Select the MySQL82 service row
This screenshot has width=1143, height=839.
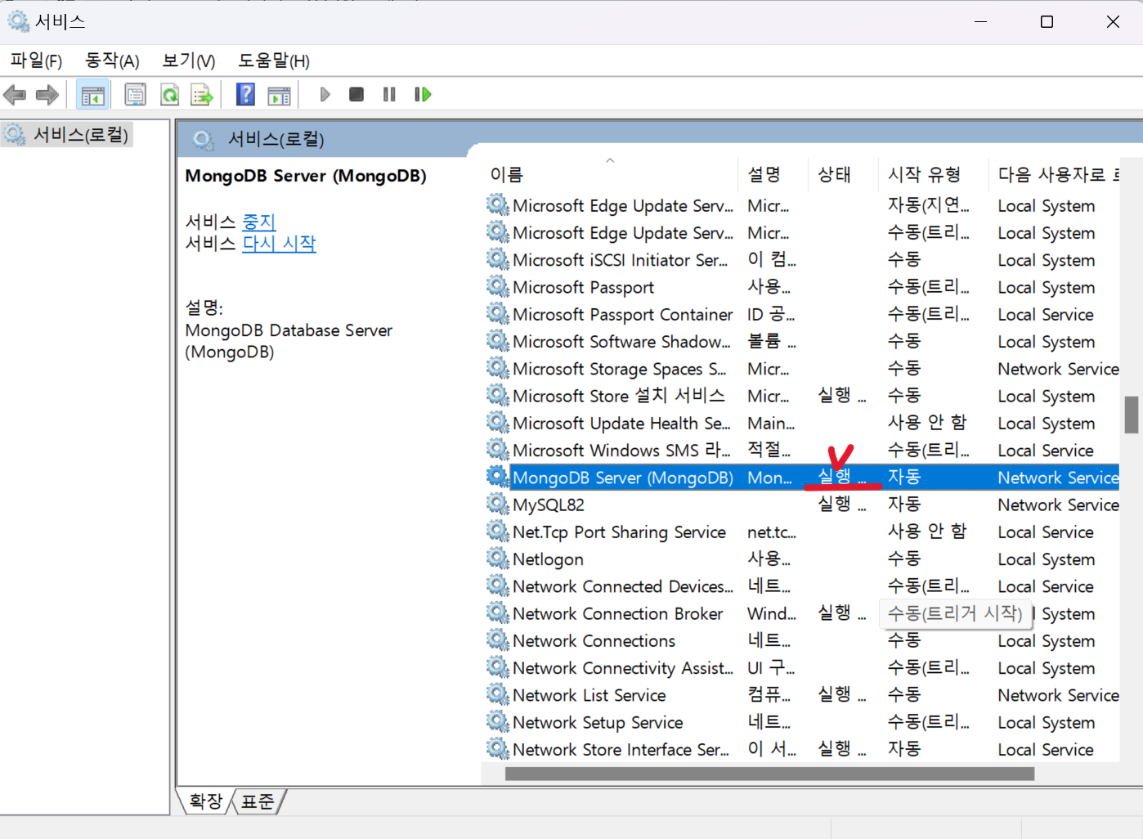(802, 505)
